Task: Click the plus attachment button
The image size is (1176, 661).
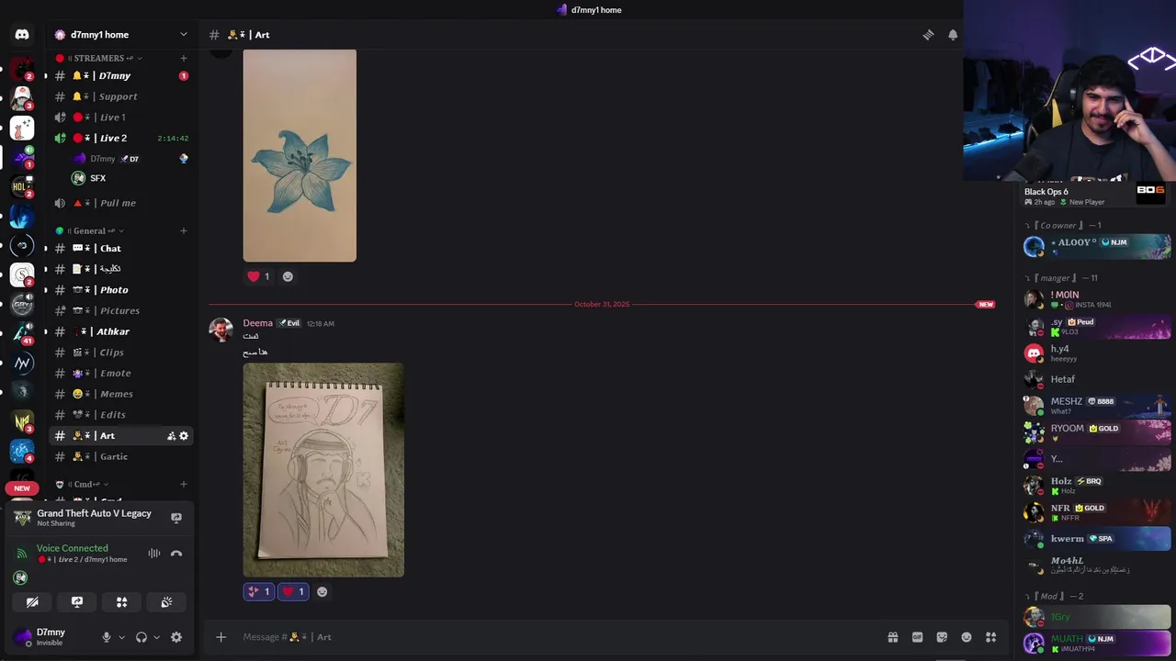Action: [220, 637]
